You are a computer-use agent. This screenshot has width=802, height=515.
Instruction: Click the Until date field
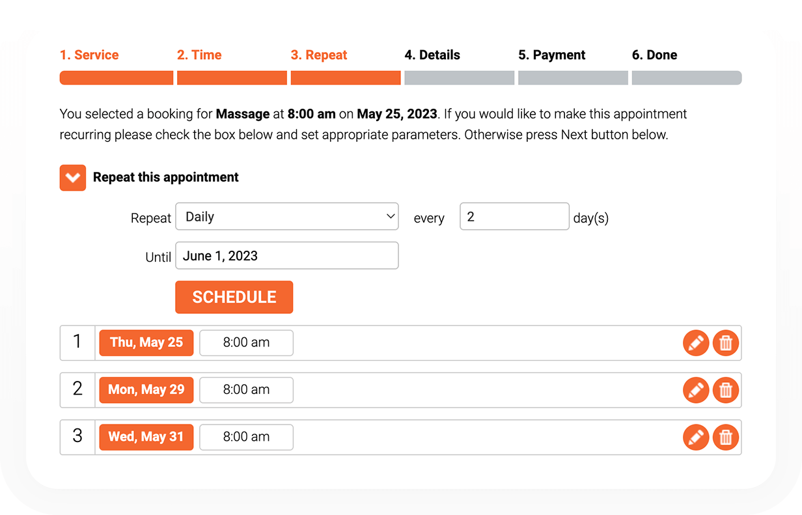tap(287, 256)
